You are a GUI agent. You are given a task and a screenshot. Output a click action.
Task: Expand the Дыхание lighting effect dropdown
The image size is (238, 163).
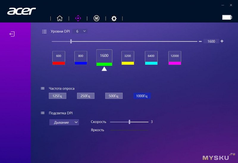64,122
